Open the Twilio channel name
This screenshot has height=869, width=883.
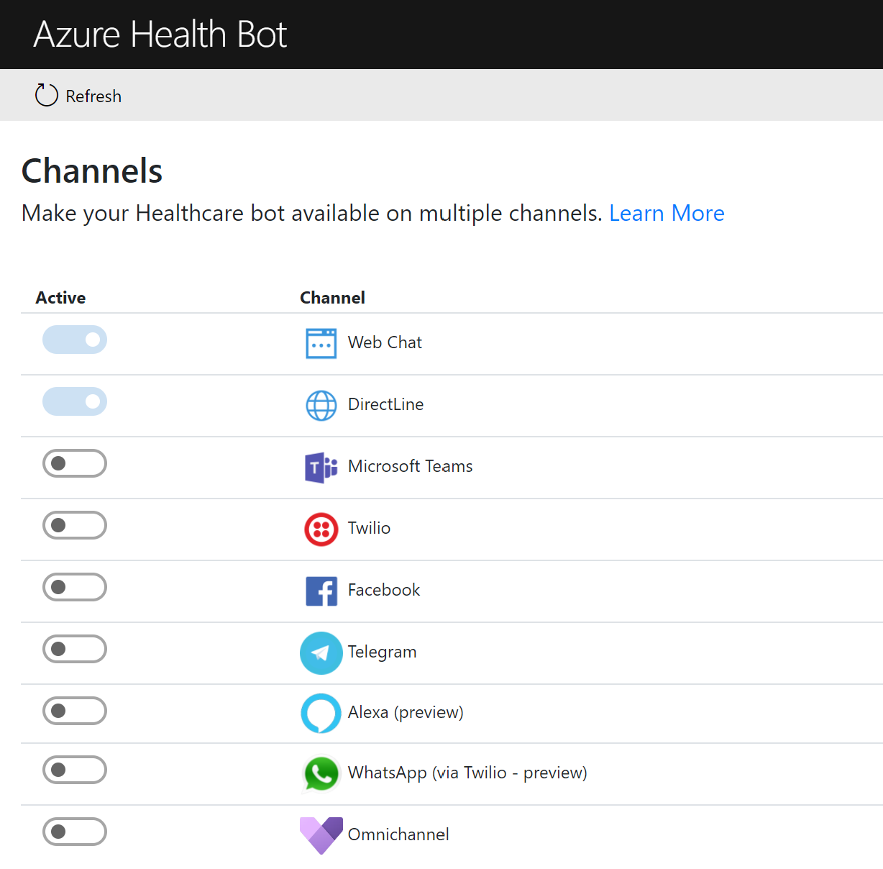coord(369,528)
